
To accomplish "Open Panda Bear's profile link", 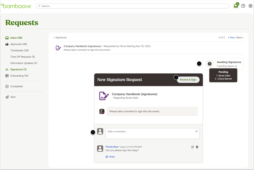I will [x=112, y=147].
